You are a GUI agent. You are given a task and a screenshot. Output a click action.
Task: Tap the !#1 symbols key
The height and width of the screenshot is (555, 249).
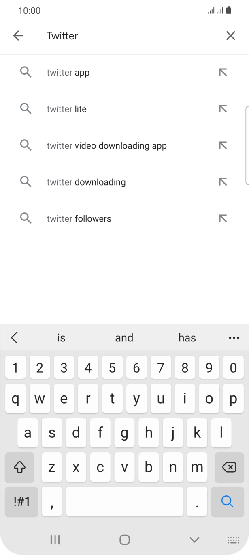pos(21,501)
